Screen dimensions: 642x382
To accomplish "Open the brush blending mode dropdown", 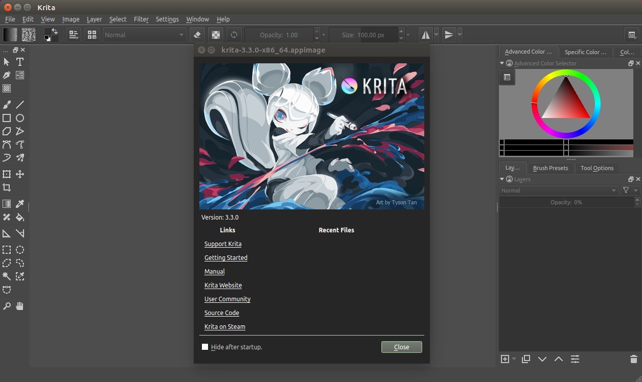I will 144,35.
